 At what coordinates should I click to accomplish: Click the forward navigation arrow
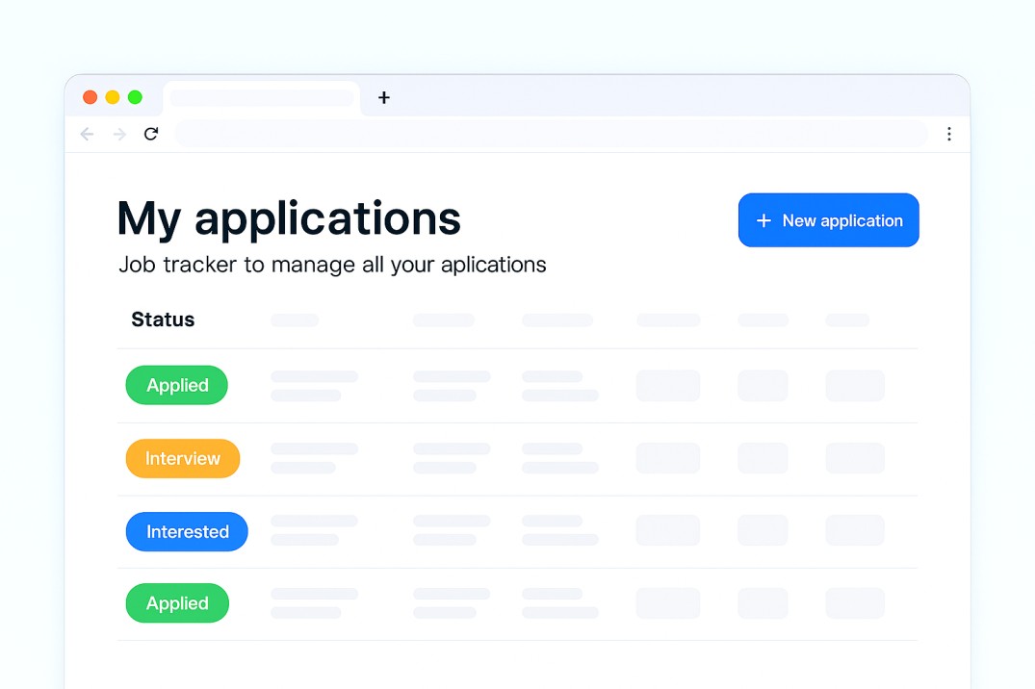(x=118, y=134)
